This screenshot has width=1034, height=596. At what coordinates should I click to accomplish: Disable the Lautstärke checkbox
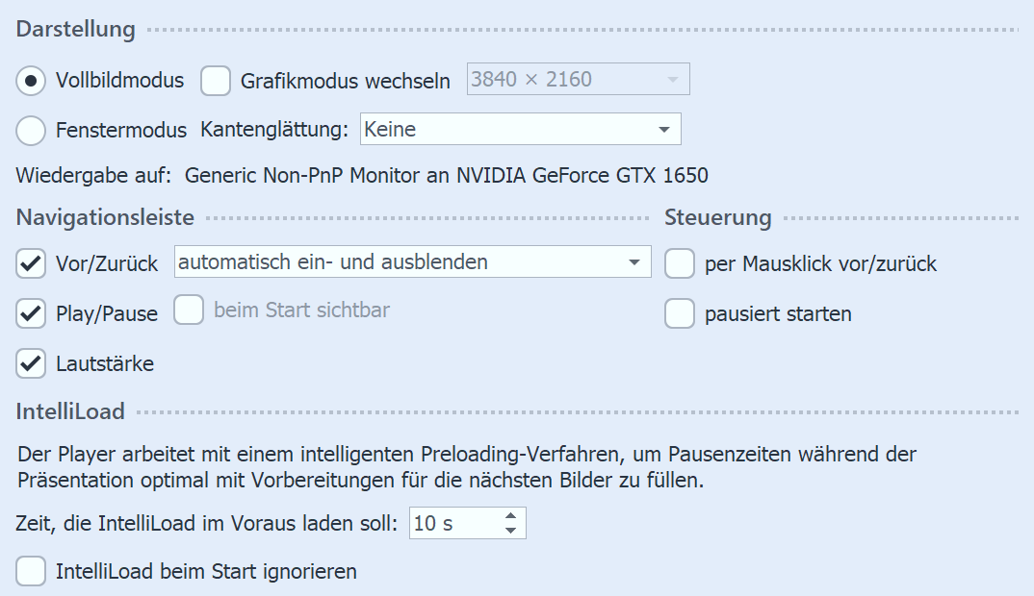pyautogui.click(x=30, y=363)
